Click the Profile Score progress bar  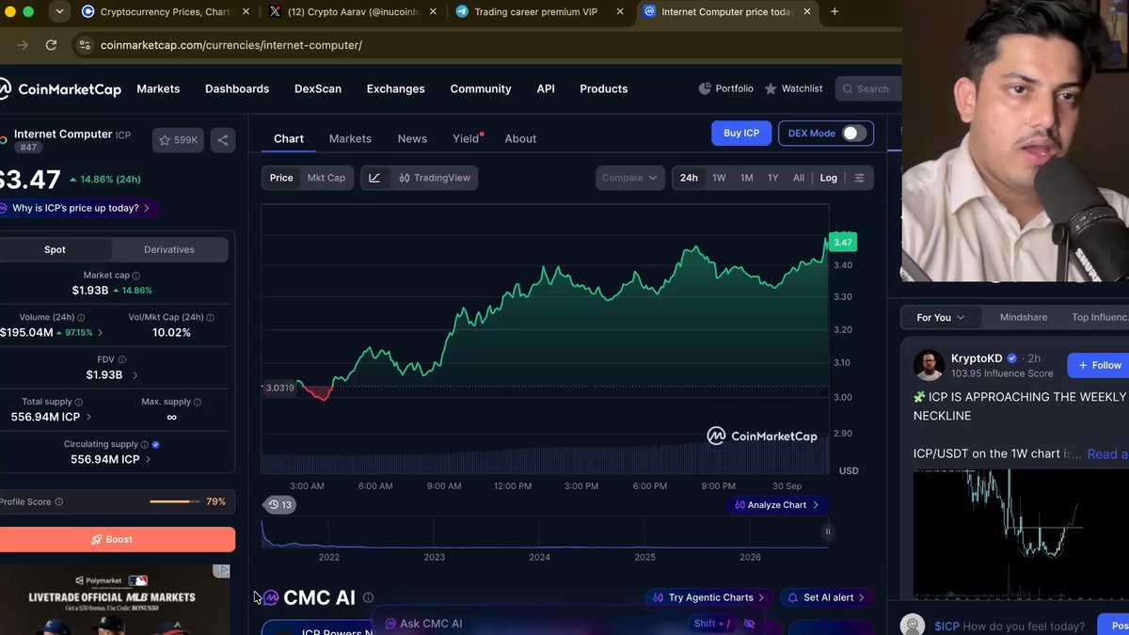click(175, 502)
